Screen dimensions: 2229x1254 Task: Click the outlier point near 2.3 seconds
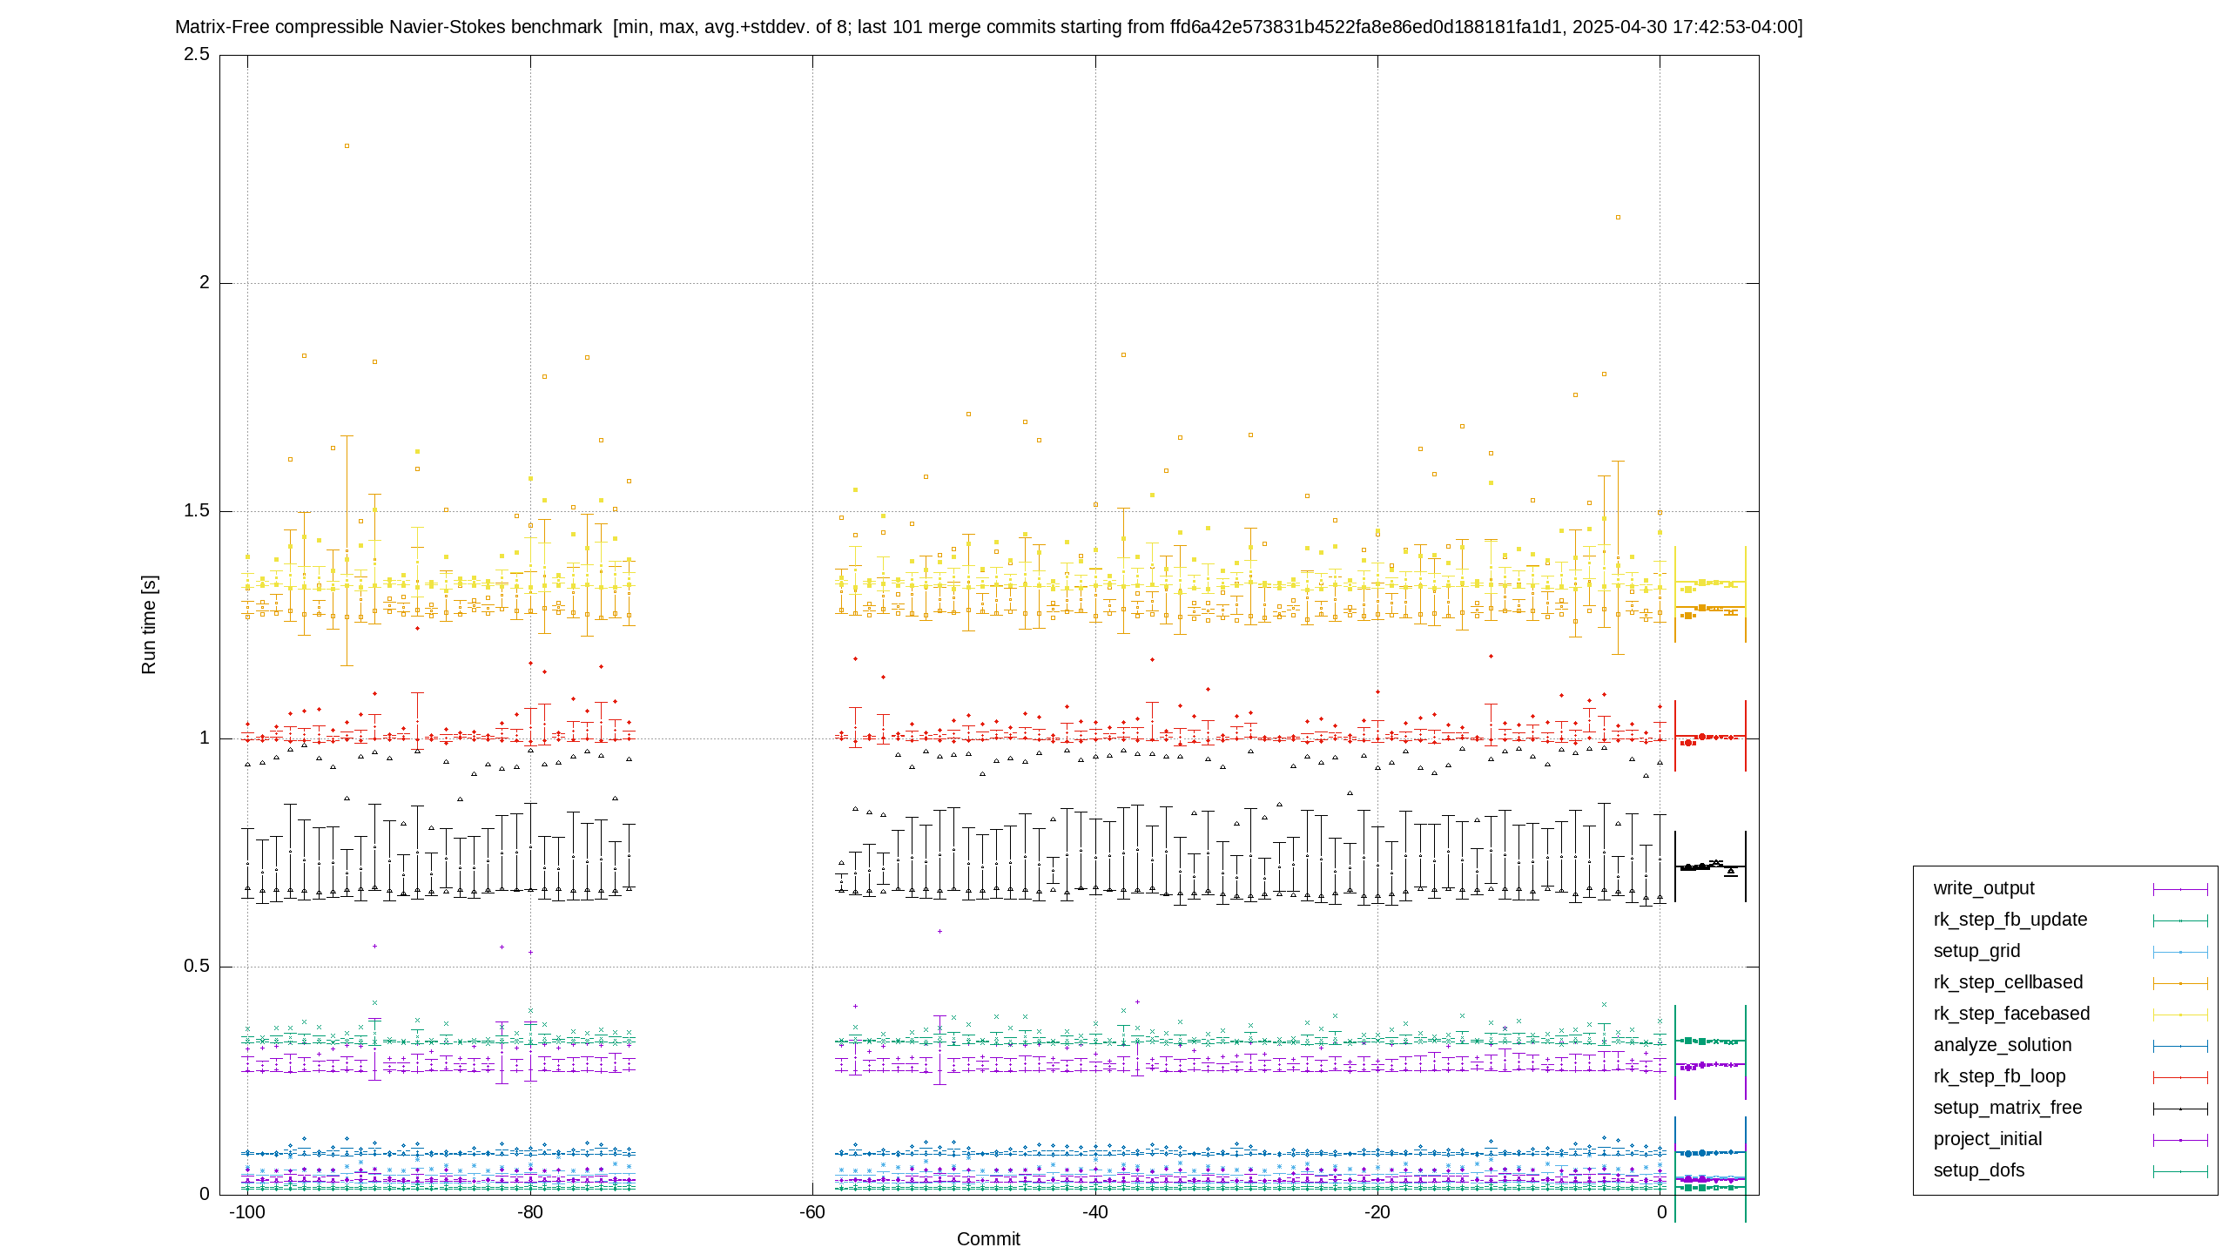pos(347,146)
